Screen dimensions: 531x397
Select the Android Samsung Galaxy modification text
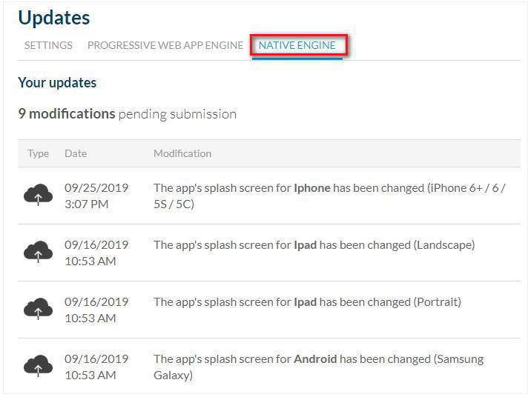pos(318,367)
